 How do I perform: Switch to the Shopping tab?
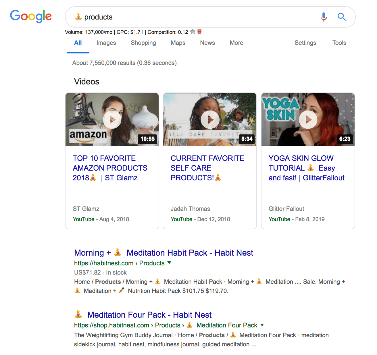point(143,43)
